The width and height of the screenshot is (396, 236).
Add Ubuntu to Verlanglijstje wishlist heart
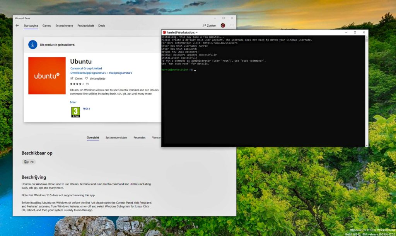(86, 78)
